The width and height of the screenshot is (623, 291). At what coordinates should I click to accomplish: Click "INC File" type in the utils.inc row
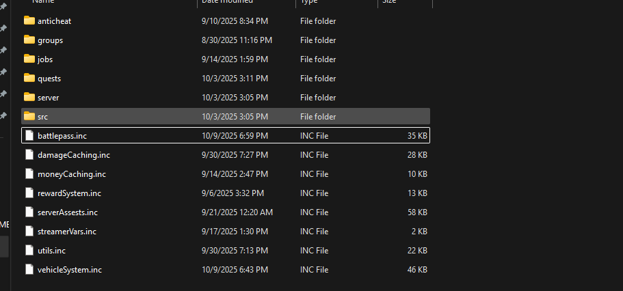pos(315,251)
